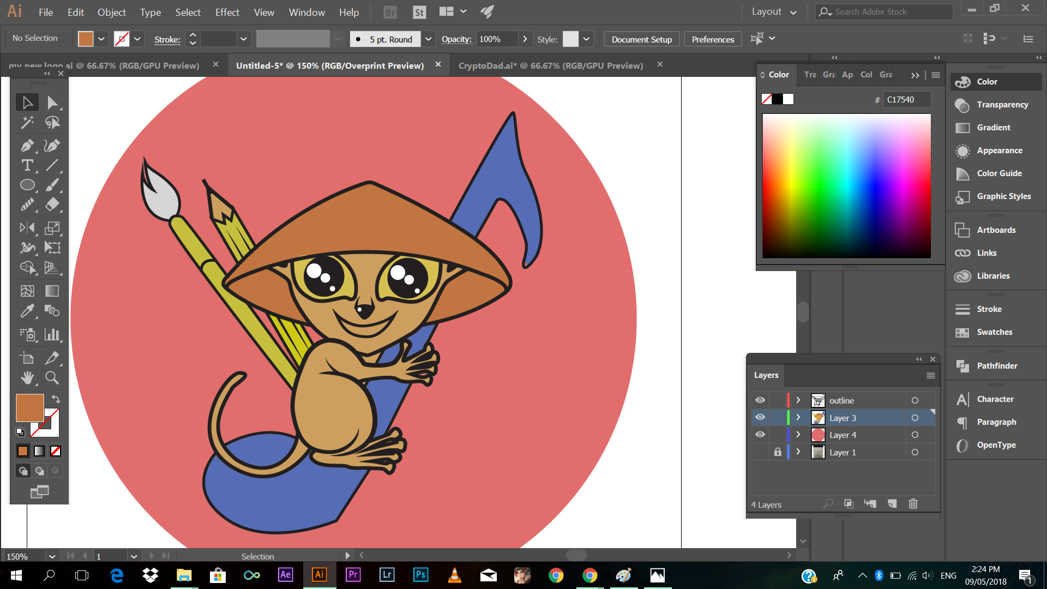Select the Paintbrush tool

click(52, 185)
